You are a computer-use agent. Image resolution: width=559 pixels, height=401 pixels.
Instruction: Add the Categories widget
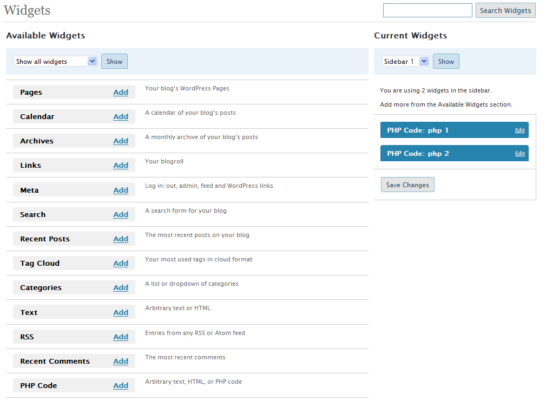[121, 288]
